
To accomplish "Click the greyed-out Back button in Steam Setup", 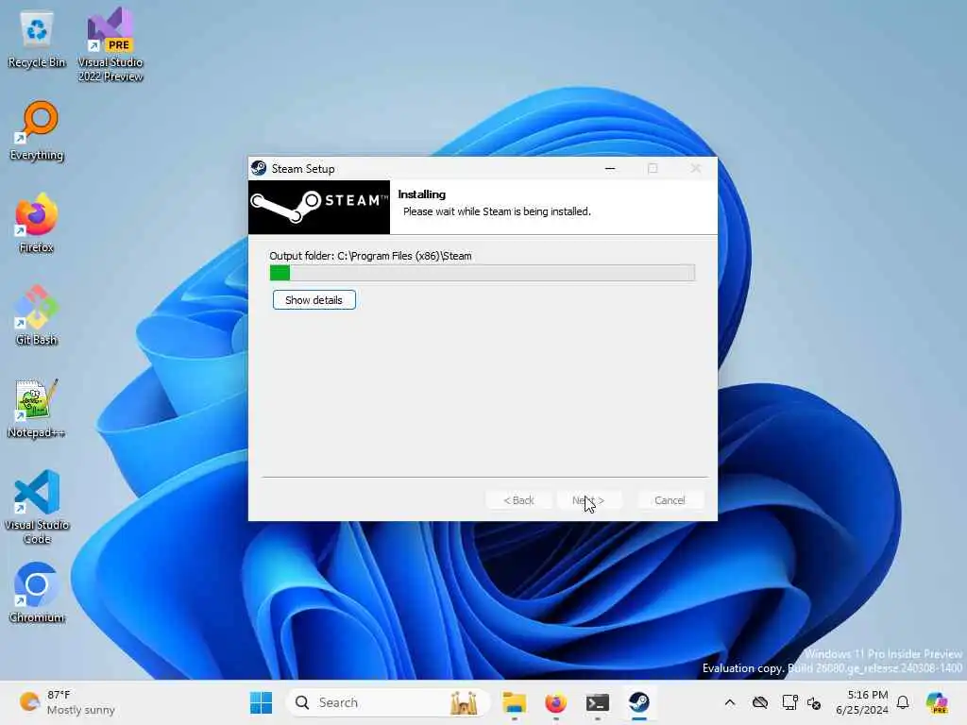I will tap(518, 500).
